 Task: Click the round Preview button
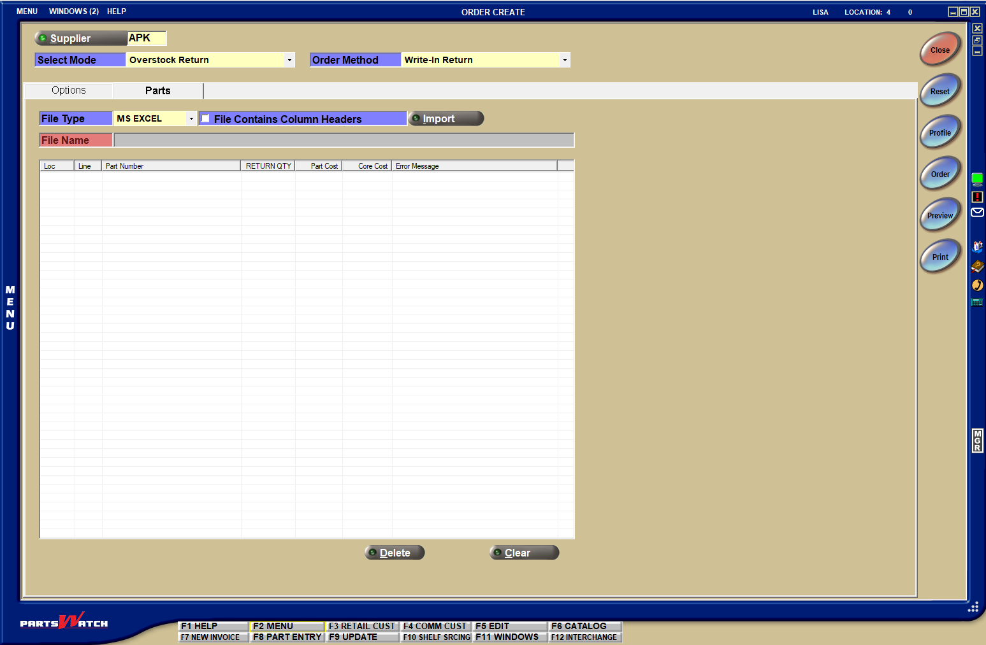pyautogui.click(x=940, y=216)
